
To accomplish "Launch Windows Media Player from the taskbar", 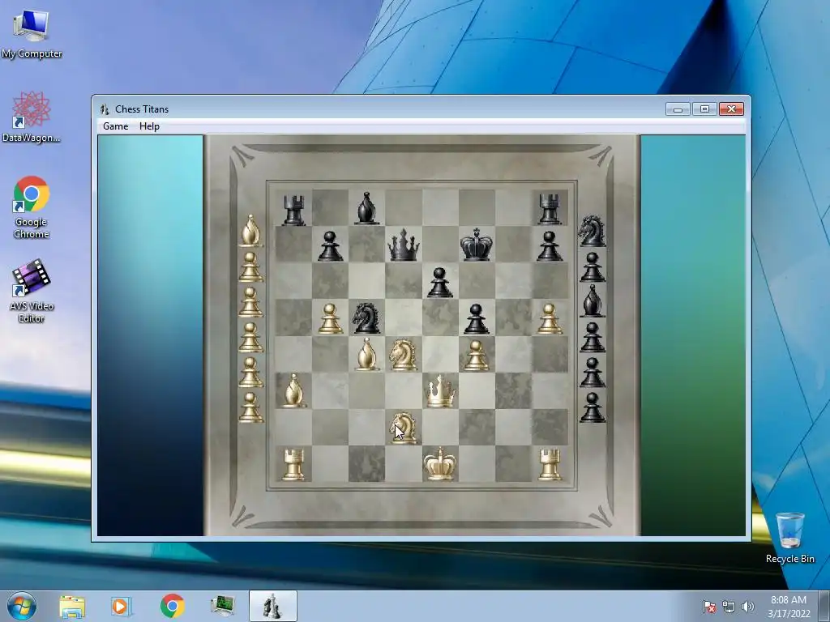I will (x=122, y=607).
